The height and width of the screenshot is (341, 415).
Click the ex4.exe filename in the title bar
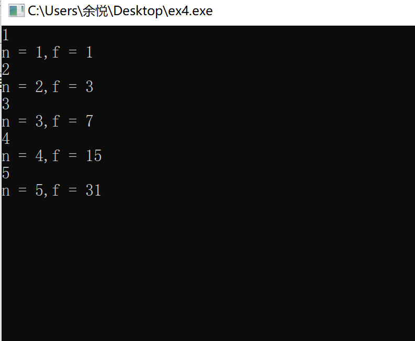[x=190, y=12]
